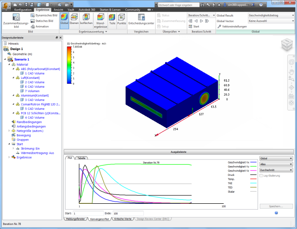Open the Animation tool
This screenshot has height=229, width=297.
tap(40, 27)
